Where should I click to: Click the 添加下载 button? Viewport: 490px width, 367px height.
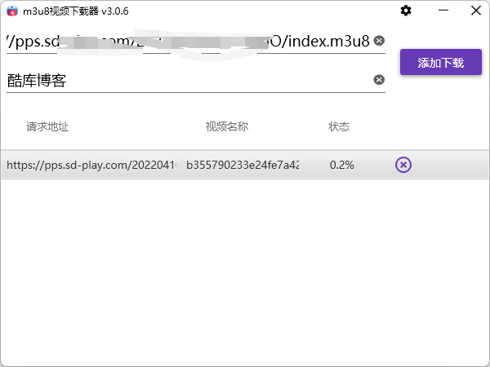pos(441,62)
